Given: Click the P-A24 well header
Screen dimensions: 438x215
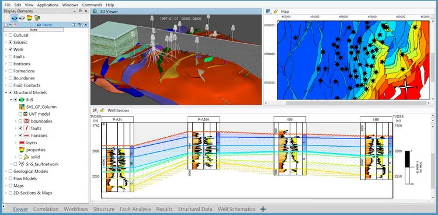Looking at the screenshot, I should pos(117,119).
